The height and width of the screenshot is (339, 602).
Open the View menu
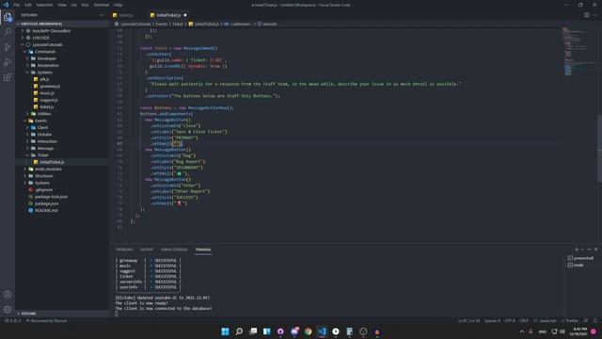62,5
